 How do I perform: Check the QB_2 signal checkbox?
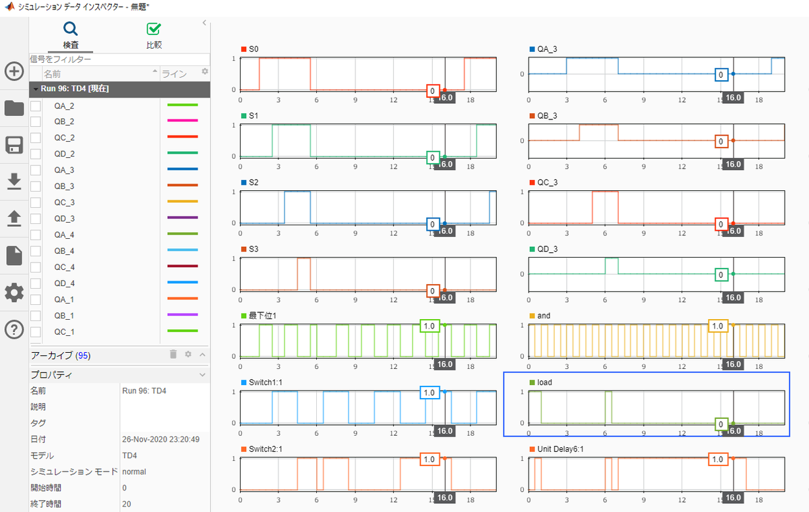tap(35, 122)
